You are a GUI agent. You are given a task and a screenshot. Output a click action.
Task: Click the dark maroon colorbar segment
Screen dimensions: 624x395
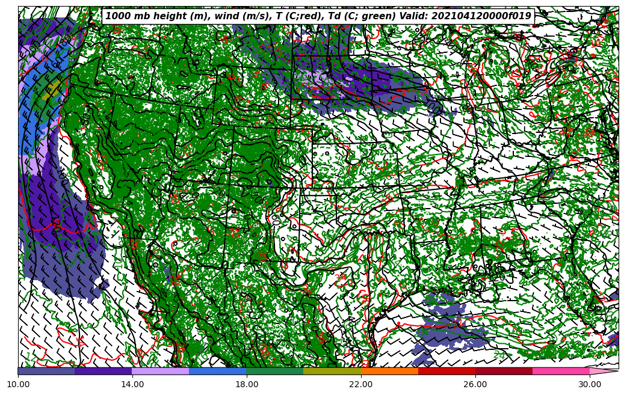coord(504,371)
